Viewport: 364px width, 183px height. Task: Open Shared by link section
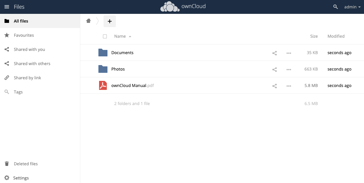tap(40, 78)
